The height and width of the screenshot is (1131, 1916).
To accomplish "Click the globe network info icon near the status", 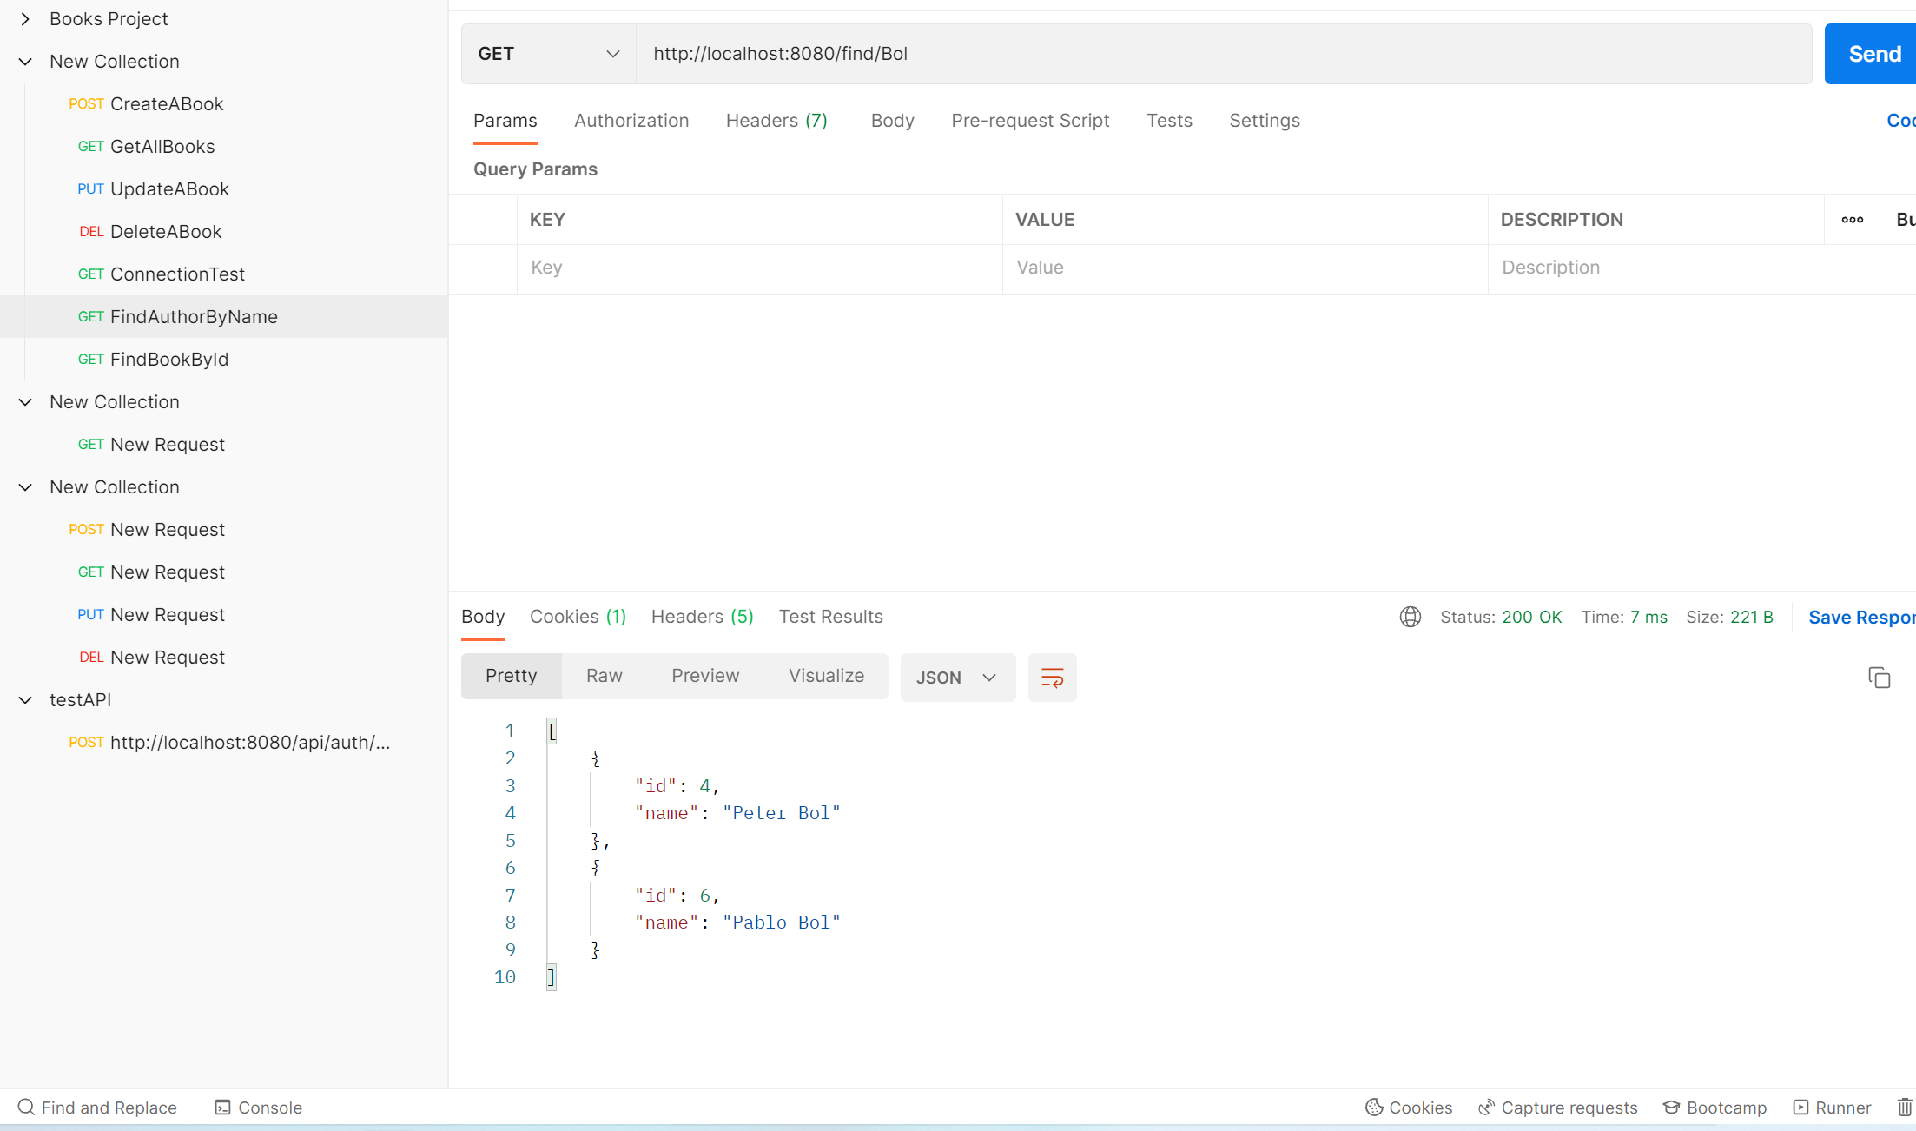I will point(1410,617).
